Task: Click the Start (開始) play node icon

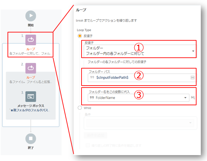Action: [31, 16]
